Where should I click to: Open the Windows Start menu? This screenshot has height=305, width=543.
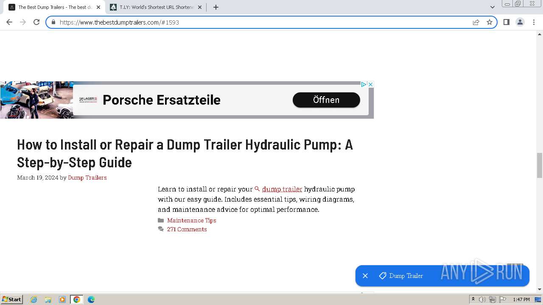pos(11,299)
